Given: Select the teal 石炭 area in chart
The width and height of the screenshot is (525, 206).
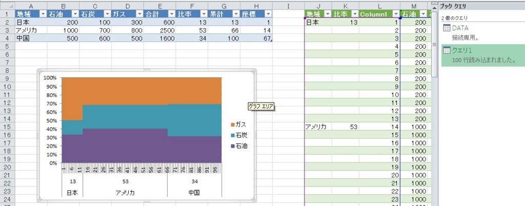Looking at the screenshot, I should (140, 117).
